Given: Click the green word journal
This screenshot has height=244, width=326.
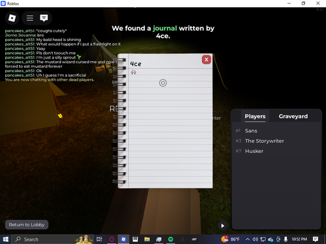Looking at the screenshot, I should 165,28.
